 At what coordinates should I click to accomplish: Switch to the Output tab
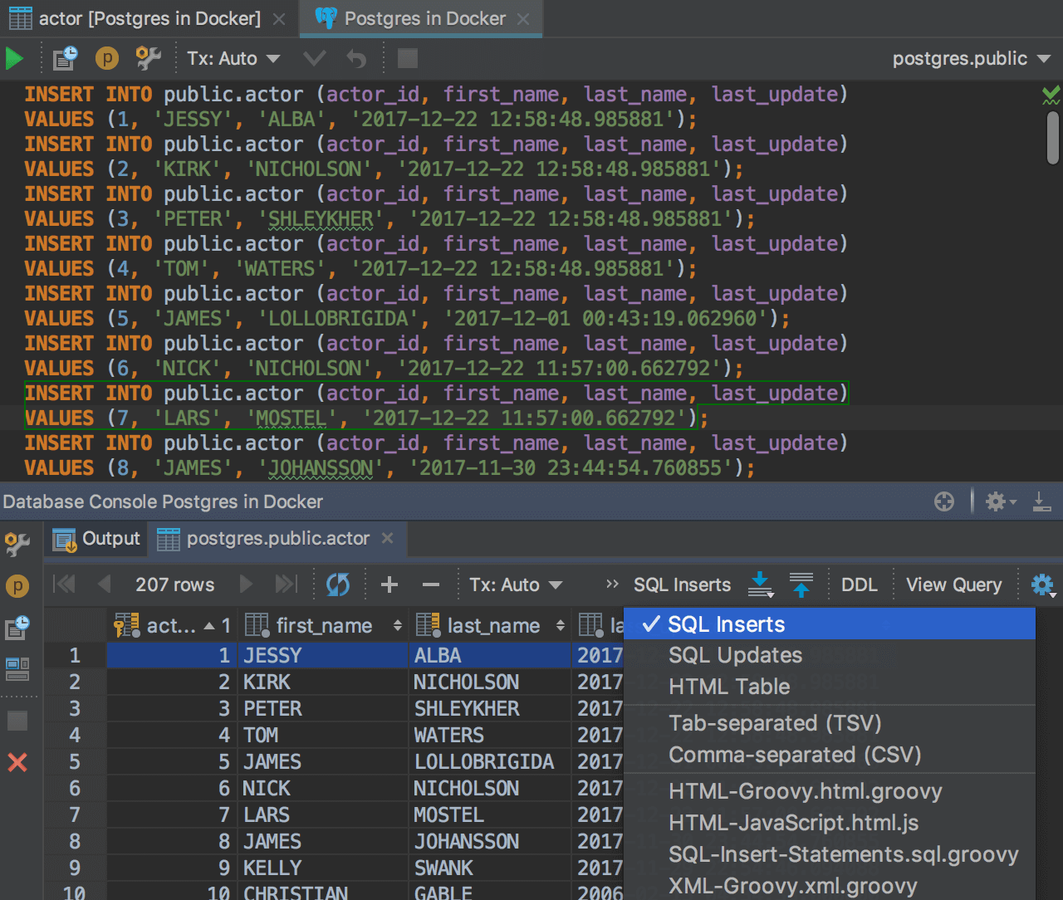point(97,539)
